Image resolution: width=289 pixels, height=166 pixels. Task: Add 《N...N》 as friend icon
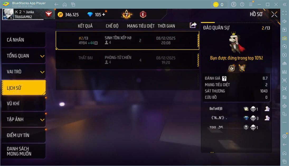click(267, 118)
